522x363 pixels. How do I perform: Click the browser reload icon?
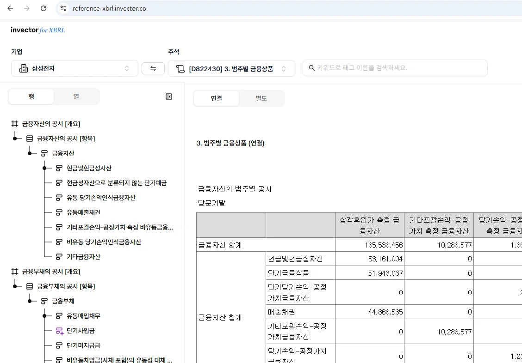[x=43, y=8]
